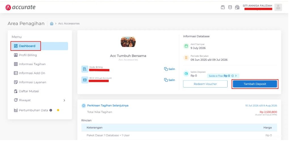Screen dimensions: 290x146
Task: Click info icon beside Pertumbuhan Data
Action: 51,110
